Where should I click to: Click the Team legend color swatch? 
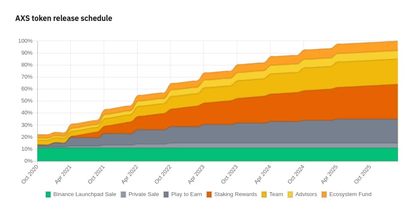click(x=264, y=194)
